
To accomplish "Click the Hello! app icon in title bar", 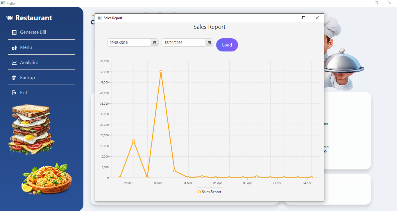I will [x=3, y=3].
